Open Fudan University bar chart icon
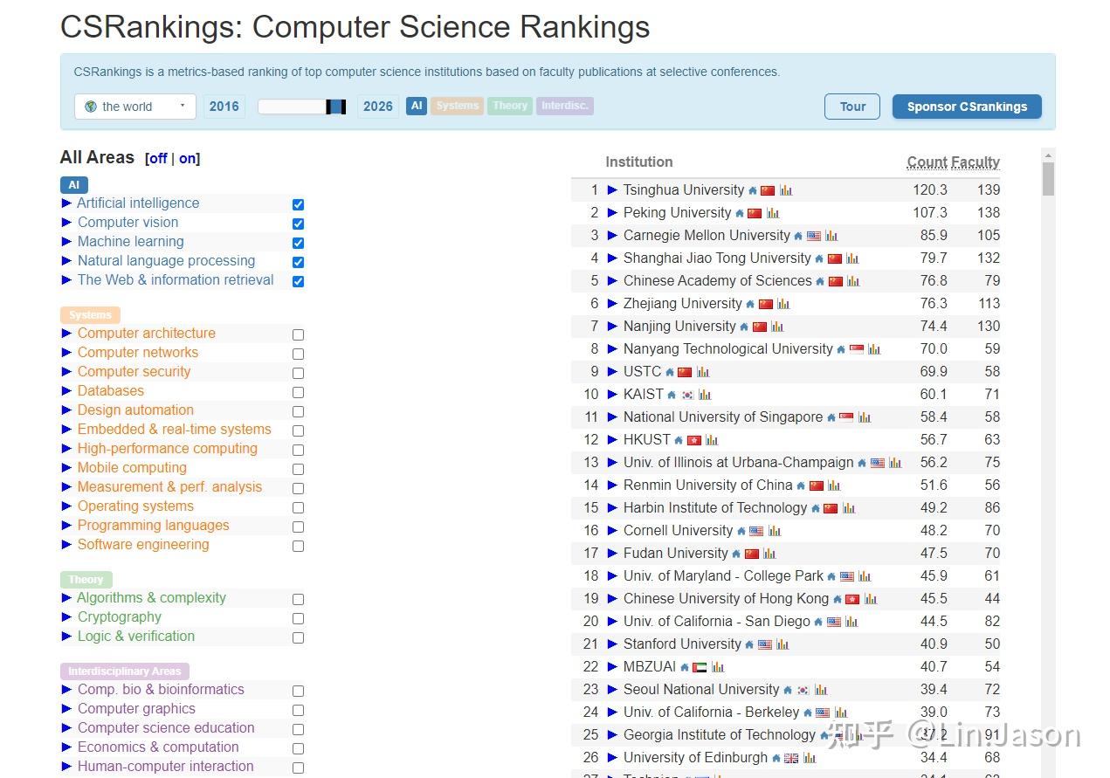Screen dimensions: 1110x778 coord(769,554)
